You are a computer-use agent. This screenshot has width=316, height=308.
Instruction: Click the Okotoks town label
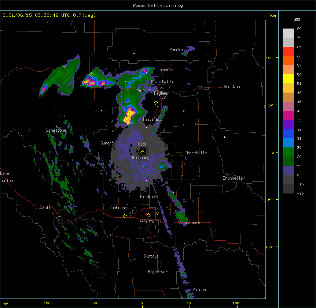(151, 256)
